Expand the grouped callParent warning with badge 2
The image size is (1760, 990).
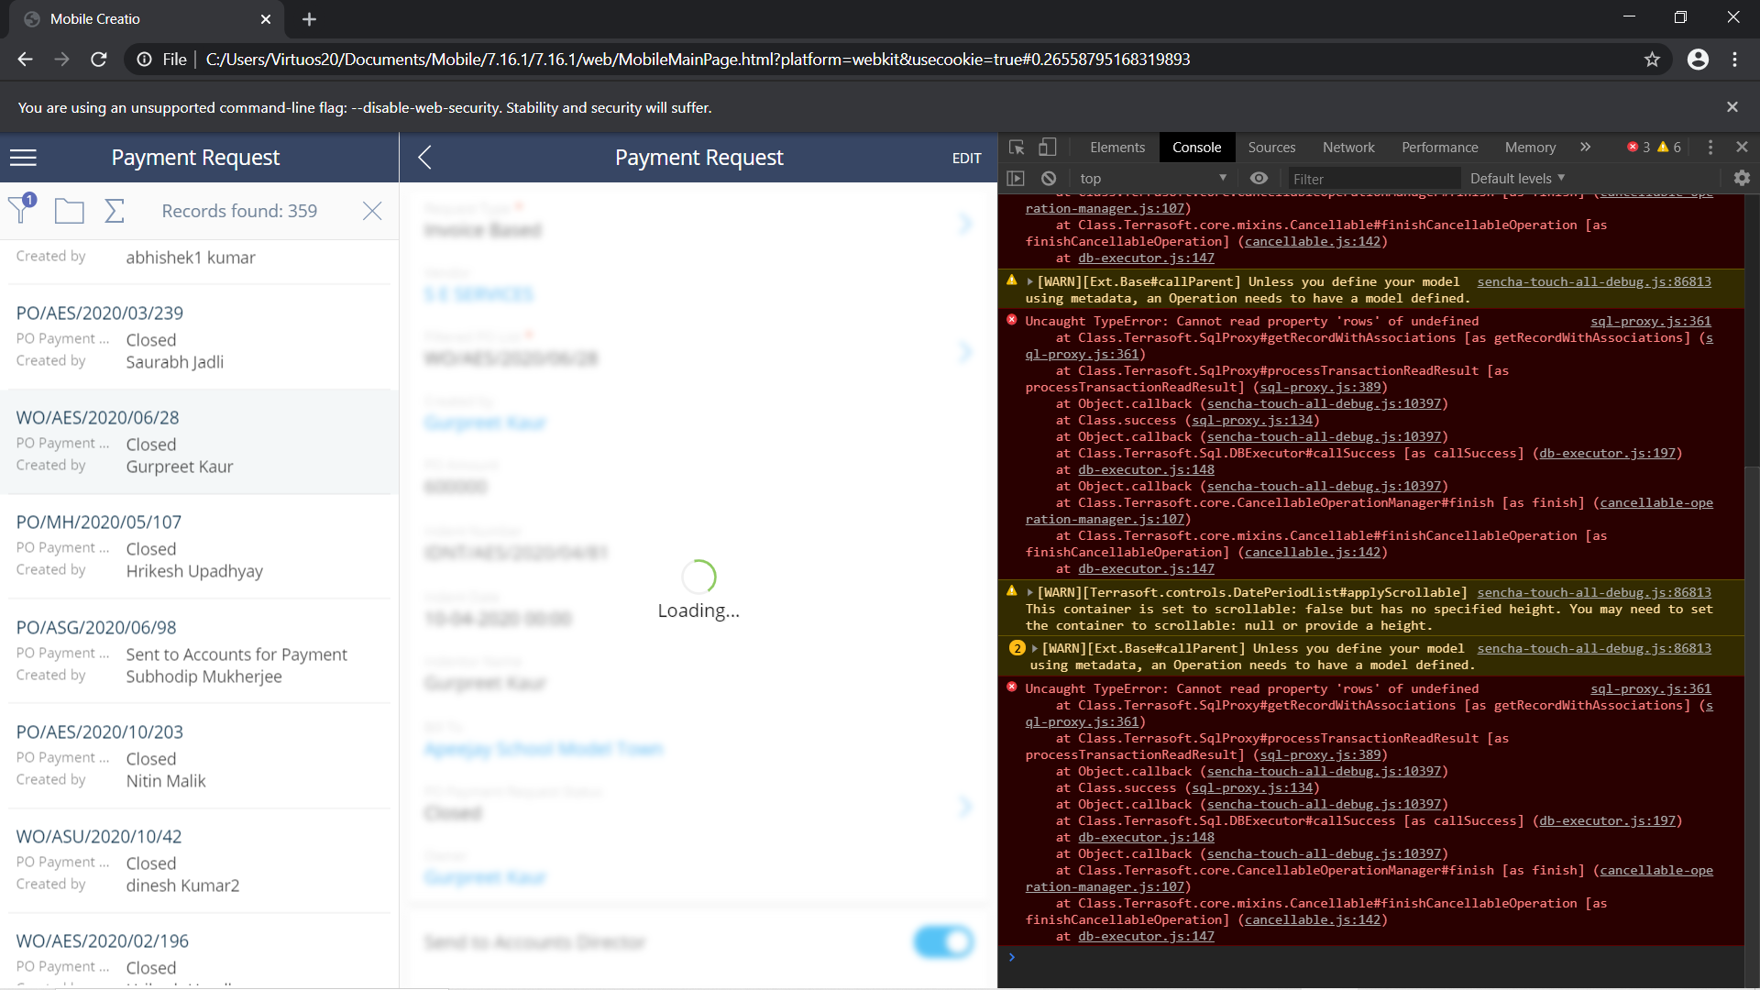point(1035,649)
